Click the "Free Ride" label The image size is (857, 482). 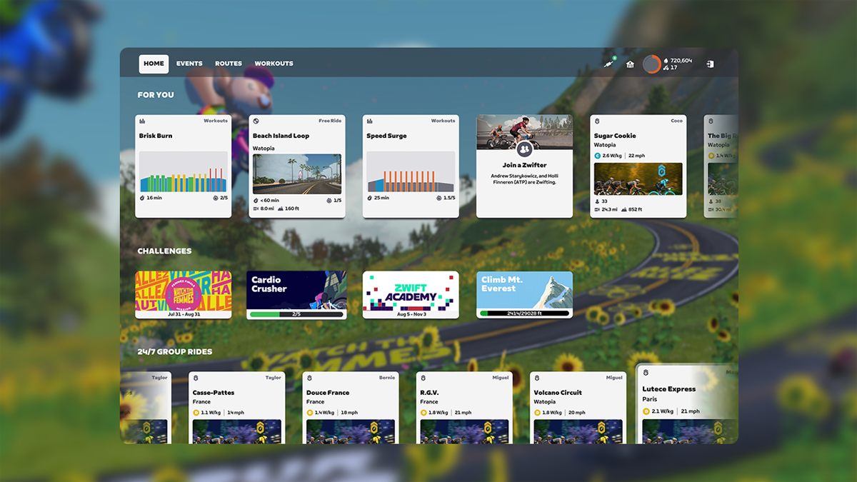[330, 121]
